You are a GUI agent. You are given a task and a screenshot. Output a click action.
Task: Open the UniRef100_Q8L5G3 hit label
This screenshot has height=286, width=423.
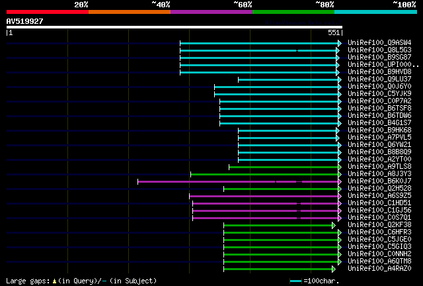[x=379, y=50]
